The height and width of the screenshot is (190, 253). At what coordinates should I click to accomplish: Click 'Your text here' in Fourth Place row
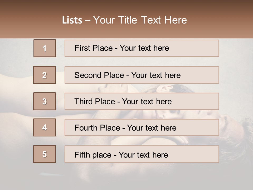[152, 128]
